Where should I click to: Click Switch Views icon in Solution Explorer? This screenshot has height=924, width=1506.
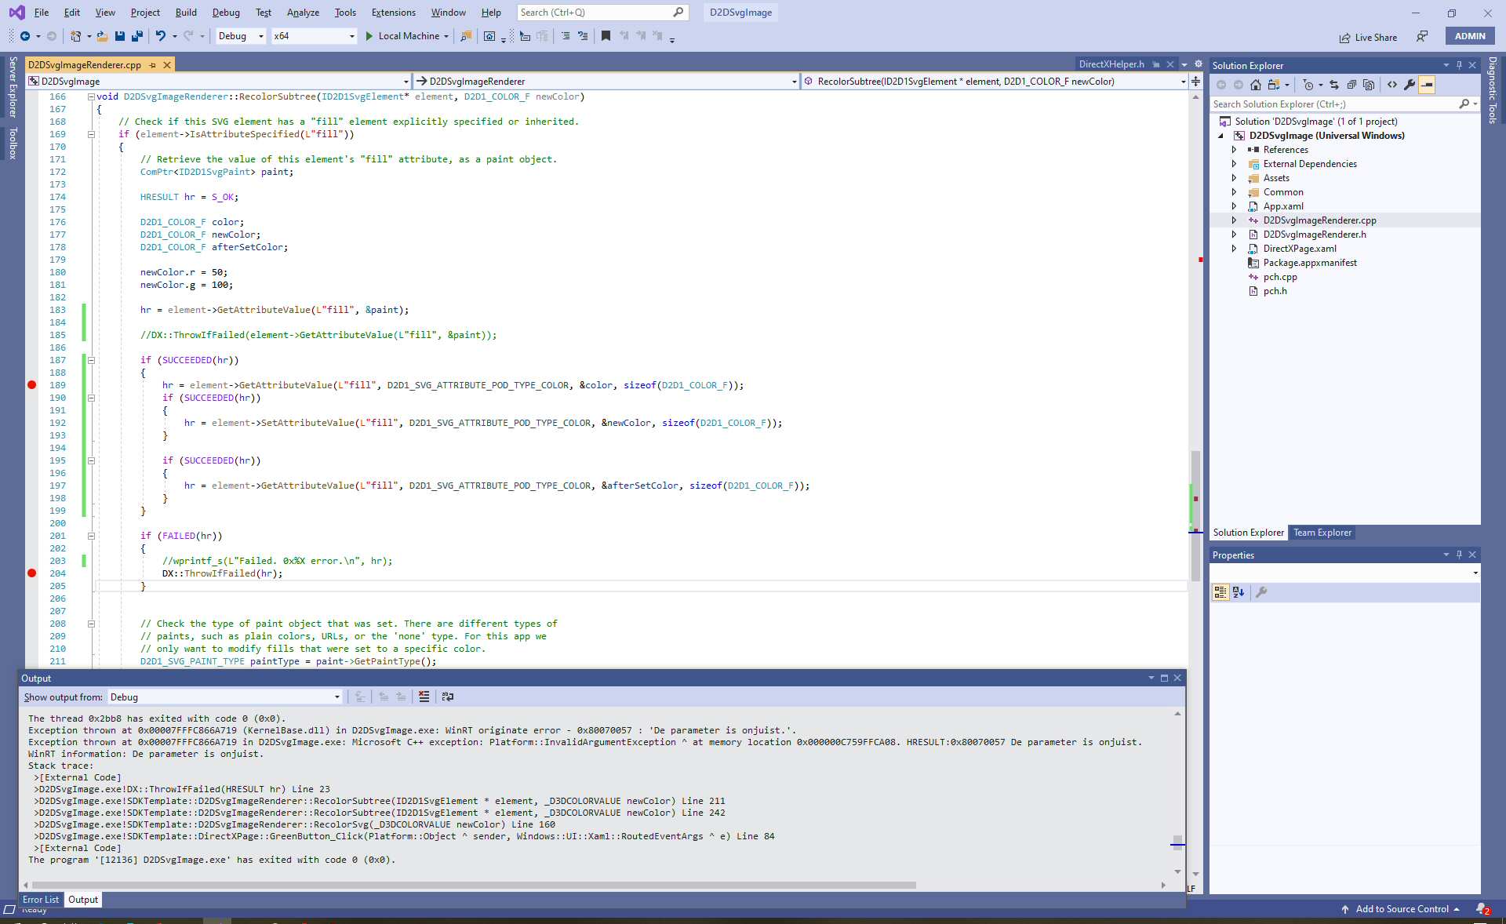[x=1273, y=85]
